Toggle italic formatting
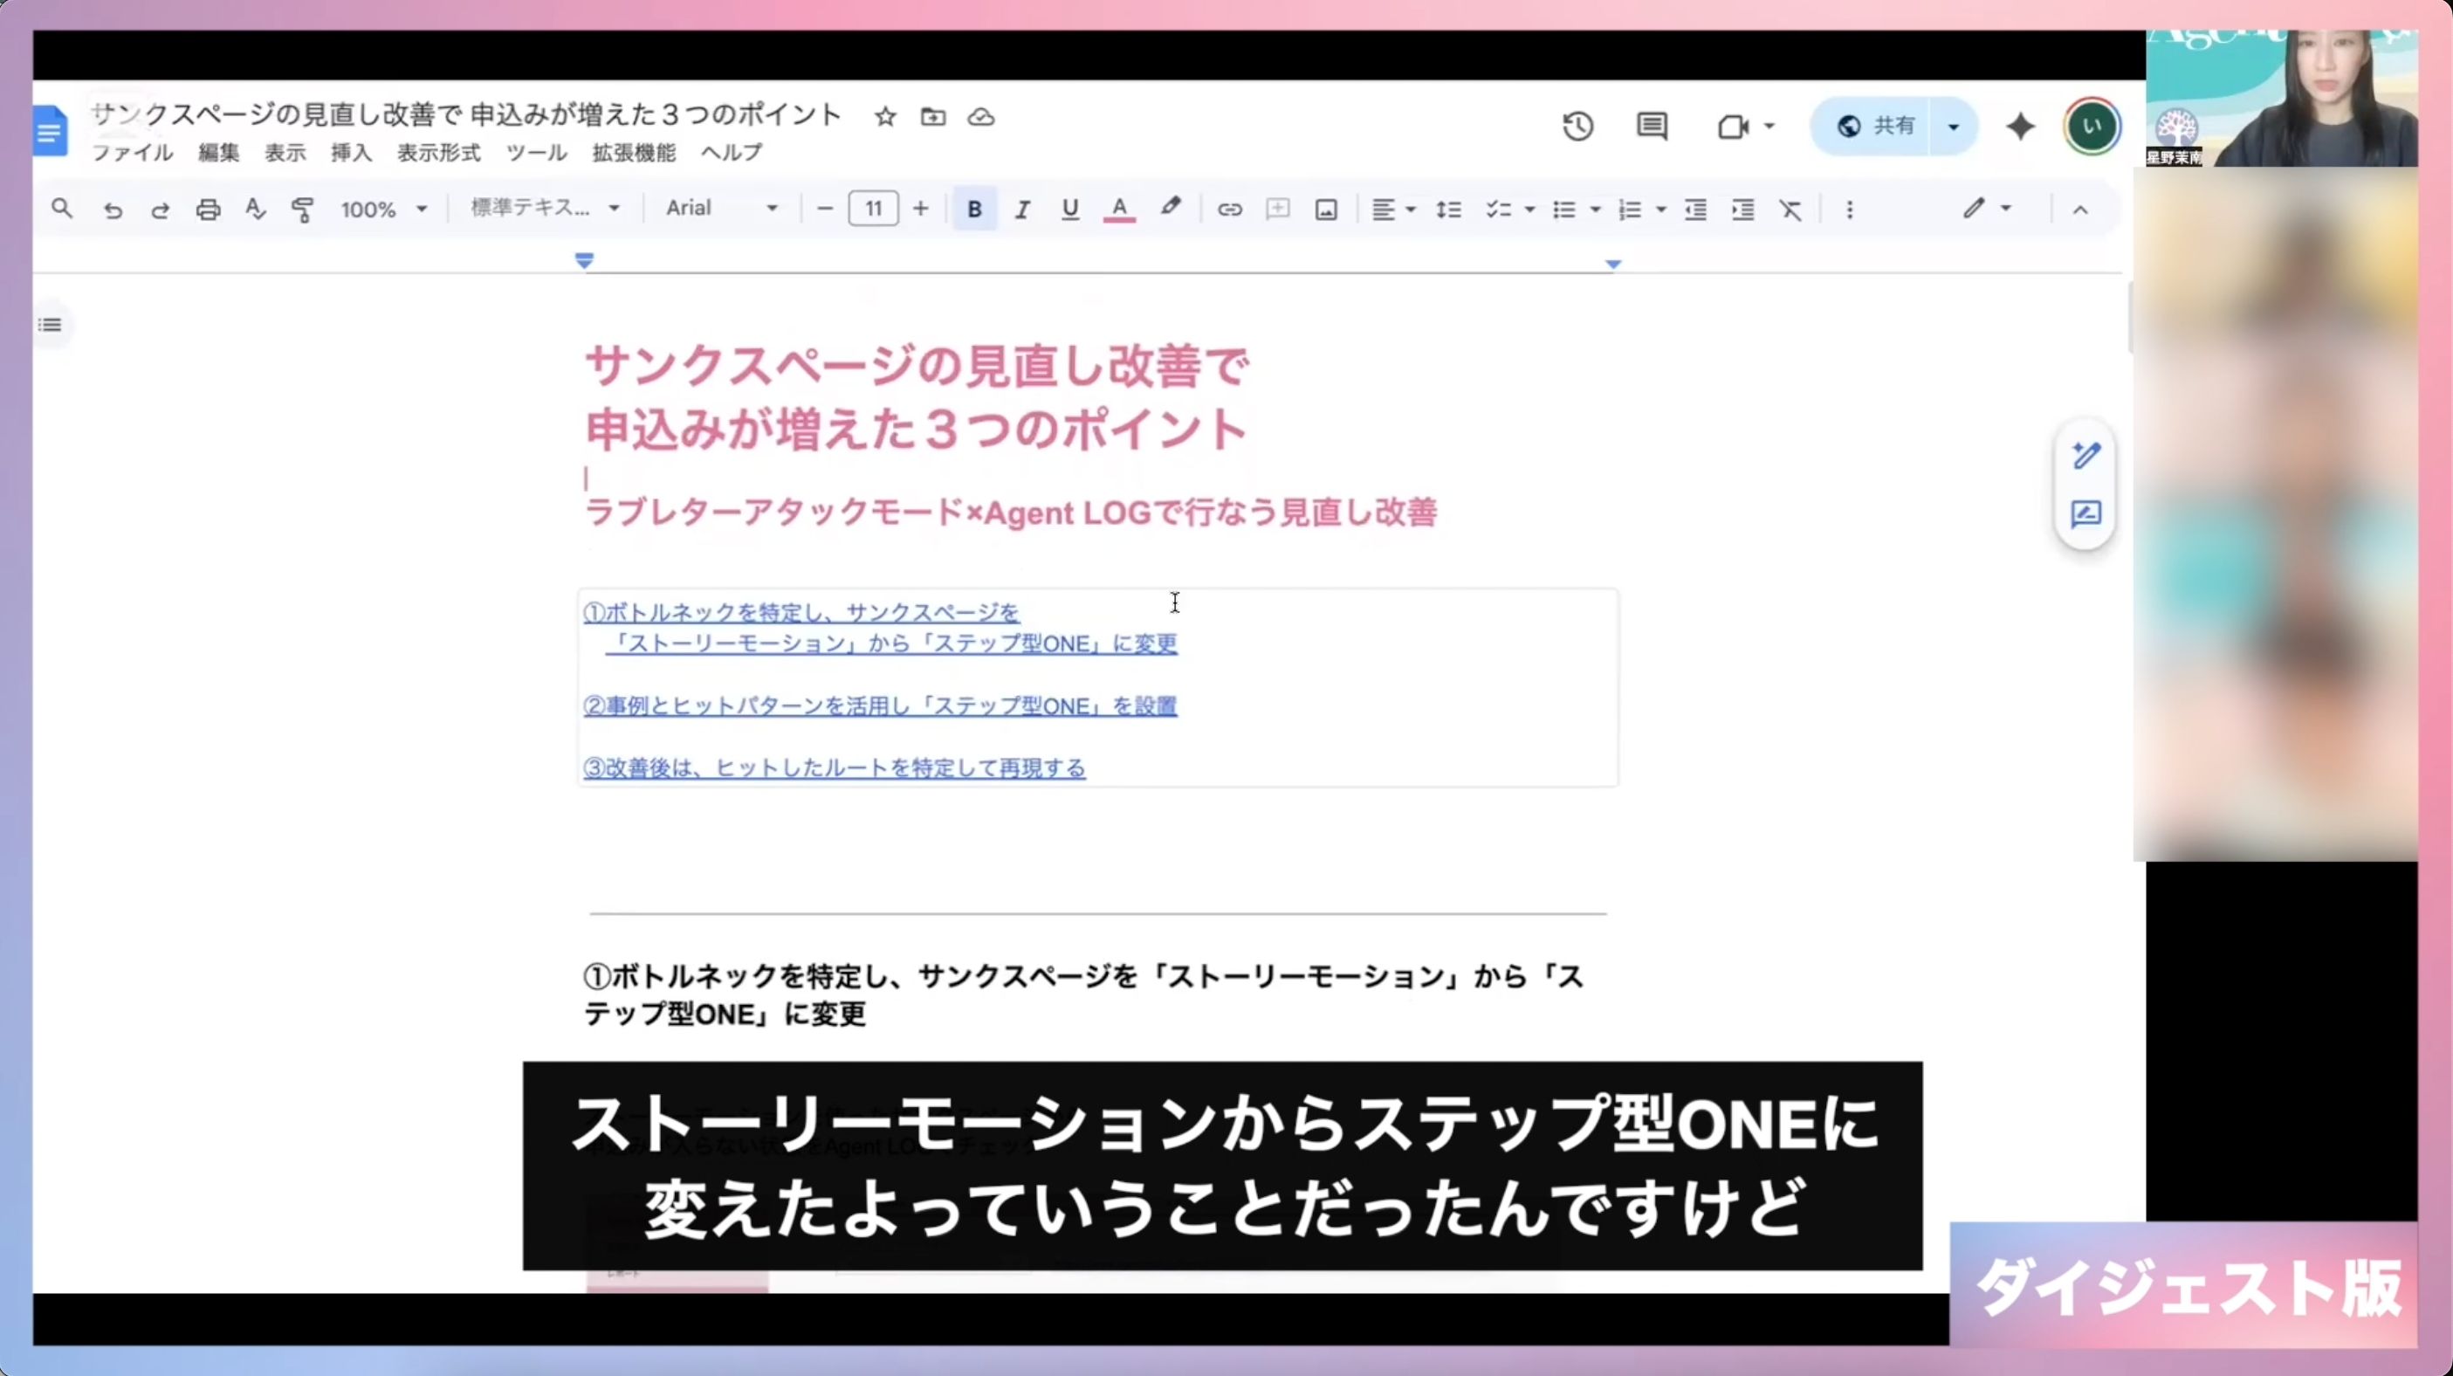Image resolution: width=2453 pixels, height=1376 pixels. pyautogui.click(x=1021, y=210)
